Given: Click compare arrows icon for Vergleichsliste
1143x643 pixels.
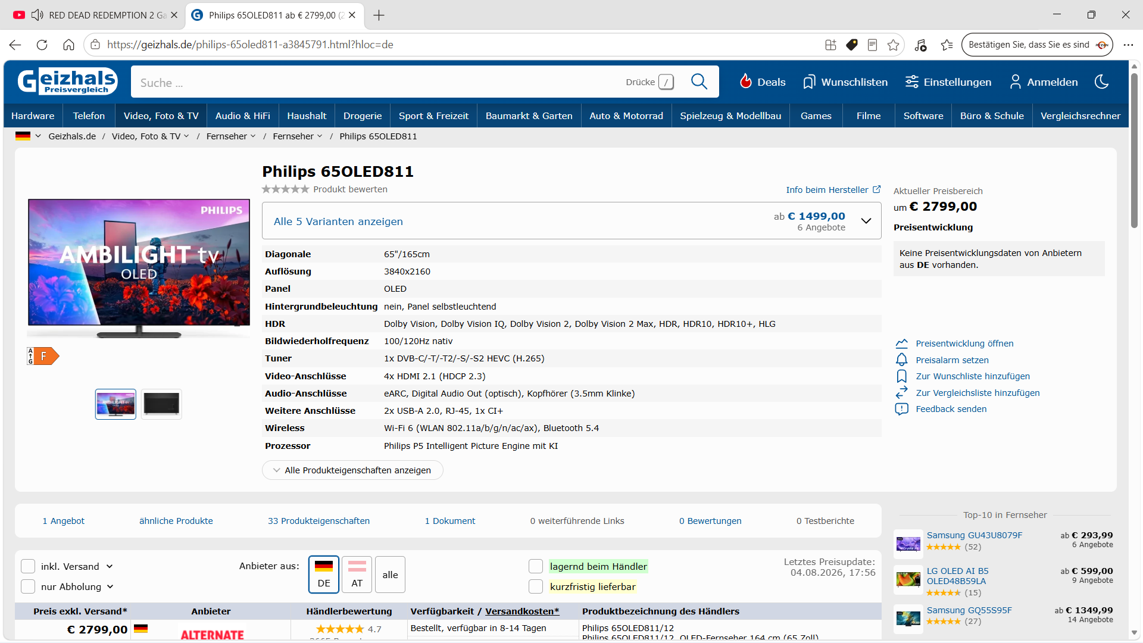Looking at the screenshot, I should point(901,392).
